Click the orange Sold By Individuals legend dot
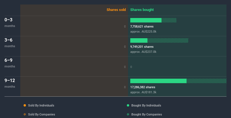 click(25, 105)
